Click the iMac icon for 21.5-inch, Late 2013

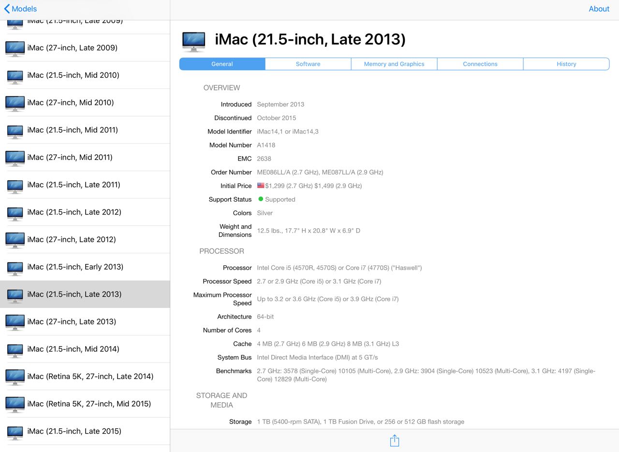click(15, 295)
